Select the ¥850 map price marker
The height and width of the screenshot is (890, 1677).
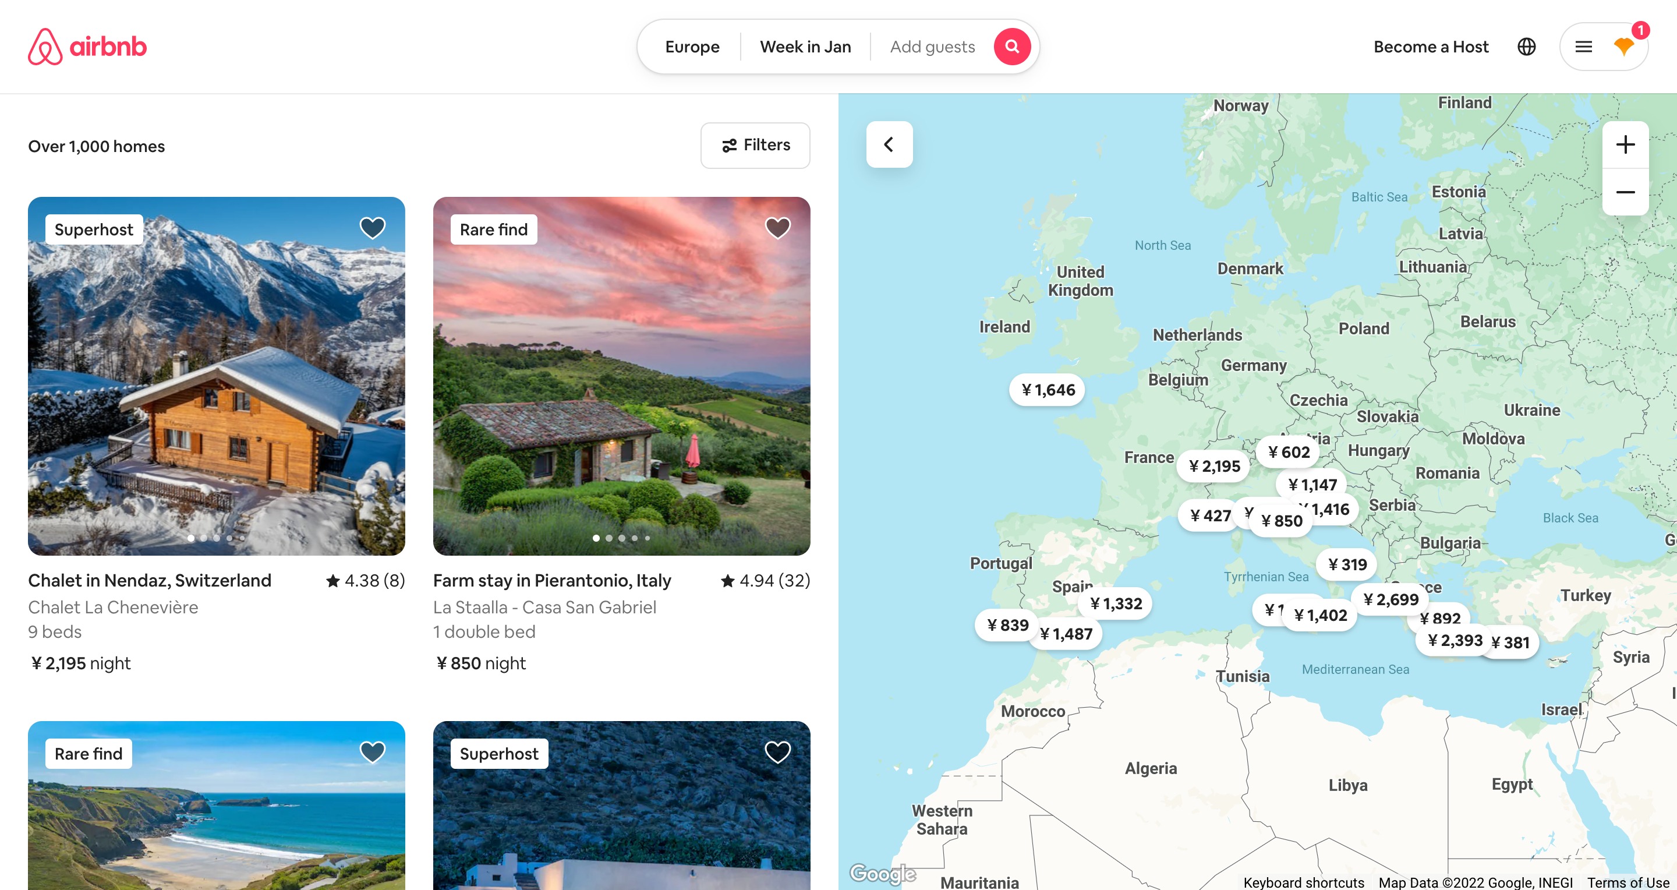[1280, 521]
